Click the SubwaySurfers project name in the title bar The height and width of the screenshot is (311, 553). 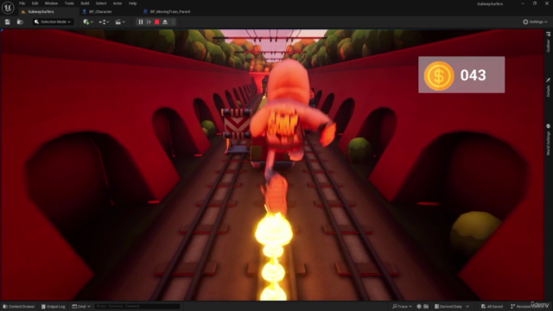[490, 3]
